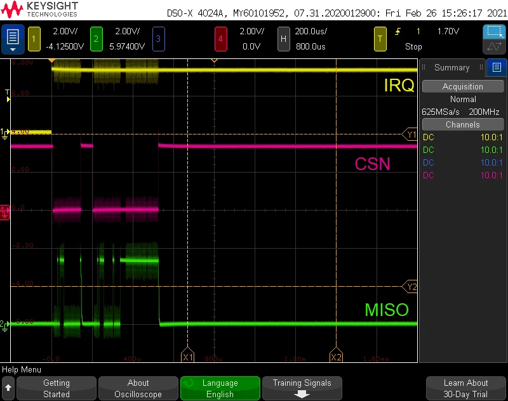Expand the Channels section header
Image resolution: width=508 pixels, height=401 pixels.
click(463, 124)
